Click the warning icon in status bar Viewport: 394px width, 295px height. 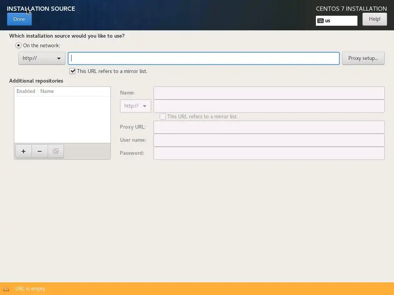click(x=6, y=288)
